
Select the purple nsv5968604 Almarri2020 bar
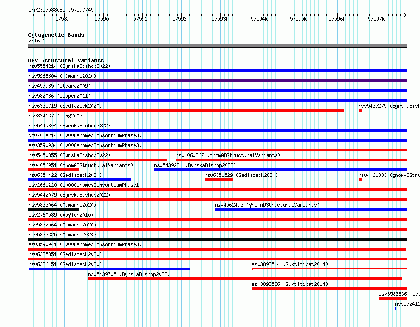click(217, 81)
